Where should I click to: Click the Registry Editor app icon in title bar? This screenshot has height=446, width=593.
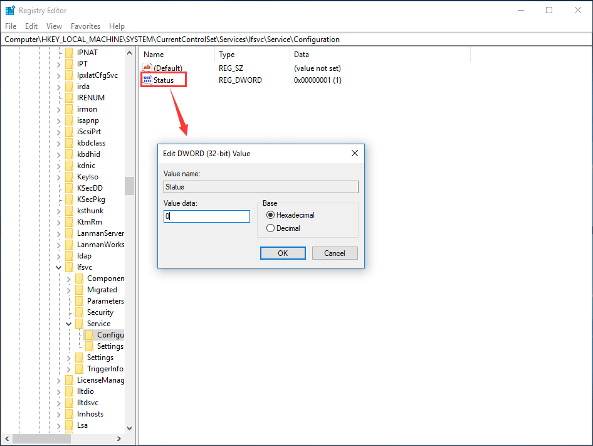10,10
